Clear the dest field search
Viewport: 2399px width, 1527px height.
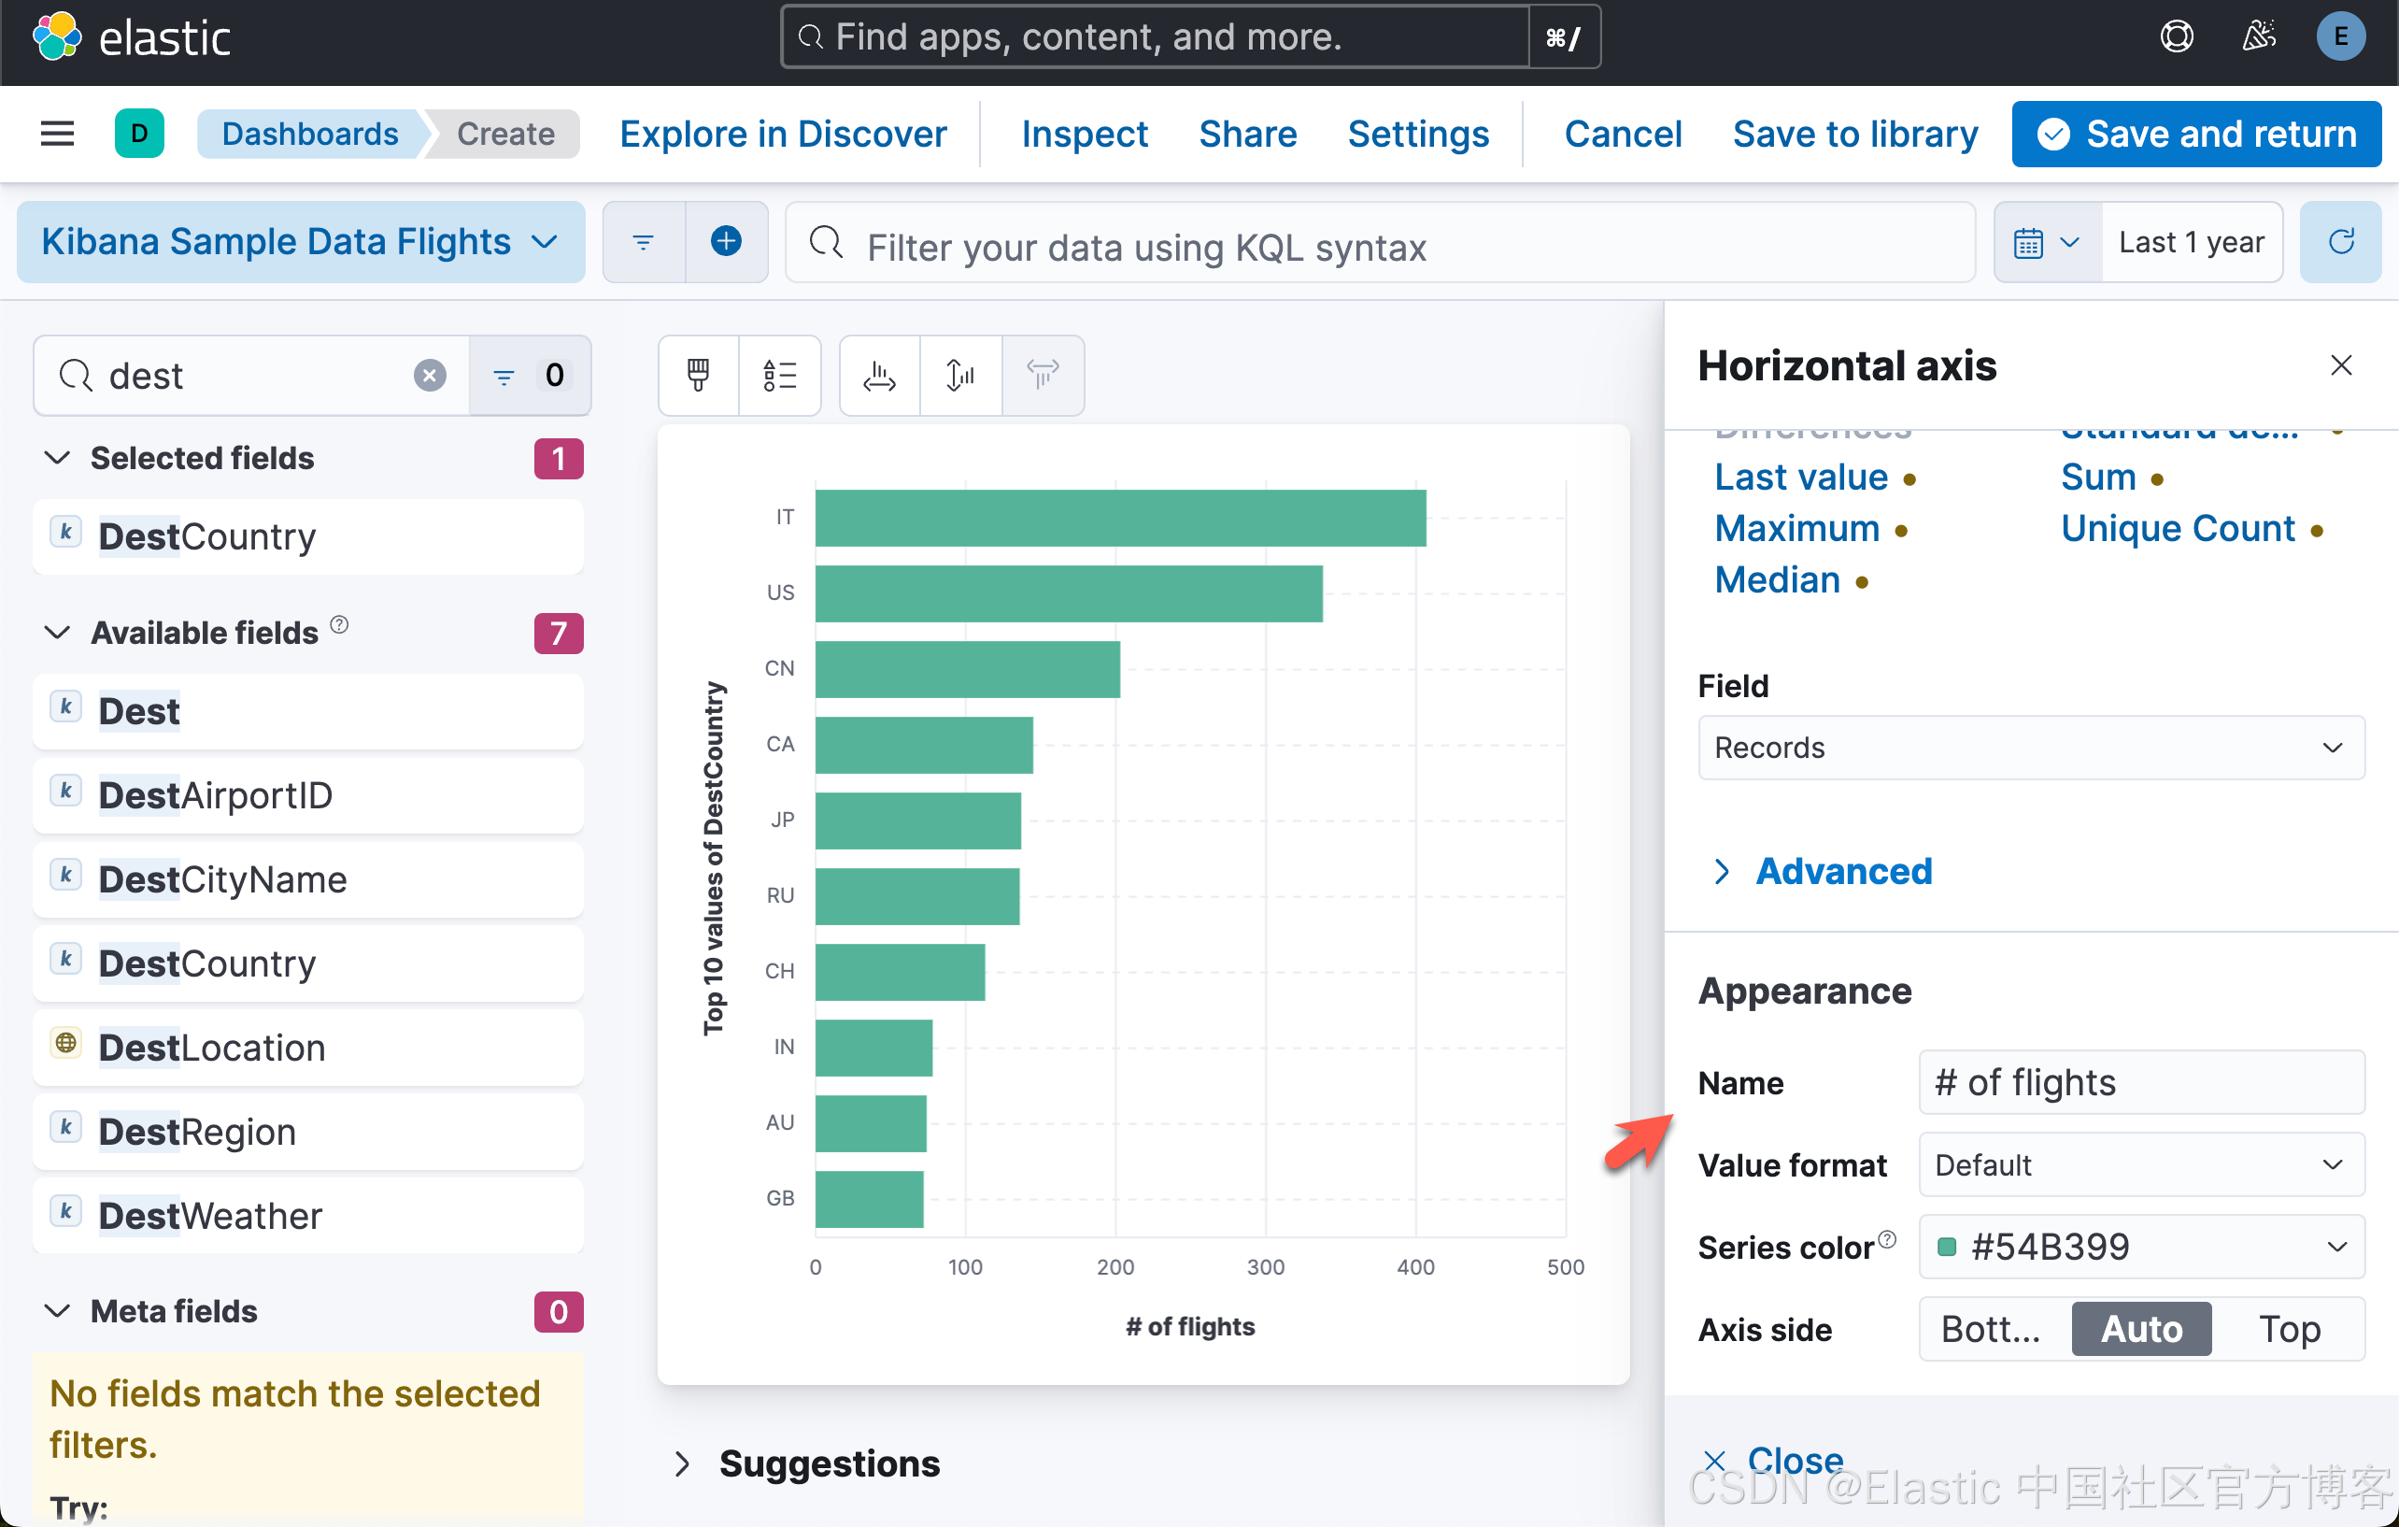pos(430,375)
